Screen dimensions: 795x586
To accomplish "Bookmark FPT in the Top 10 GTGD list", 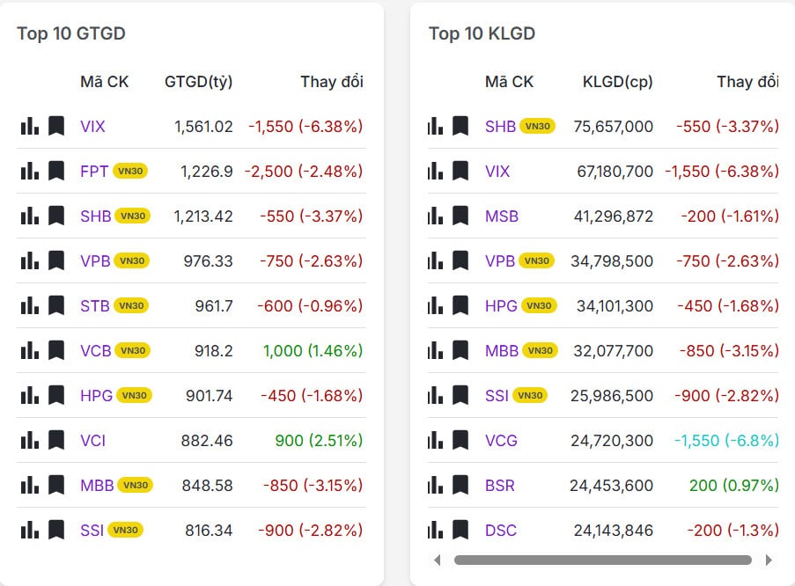I will pos(56,171).
